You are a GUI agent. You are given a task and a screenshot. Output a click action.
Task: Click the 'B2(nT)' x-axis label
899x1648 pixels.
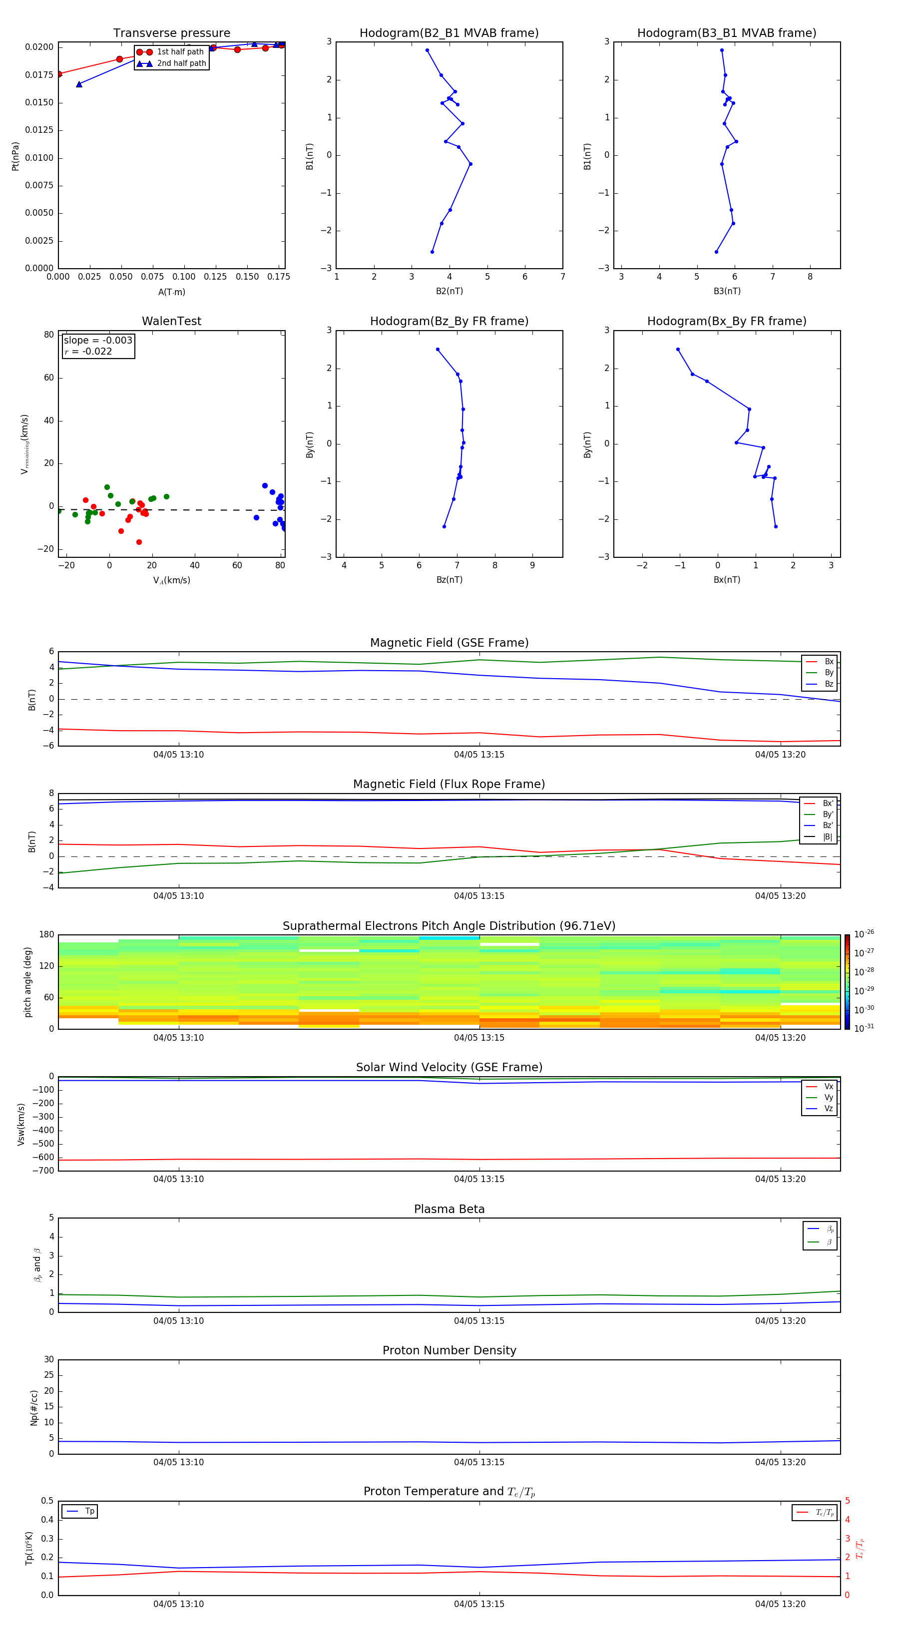(x=449, y=291)
